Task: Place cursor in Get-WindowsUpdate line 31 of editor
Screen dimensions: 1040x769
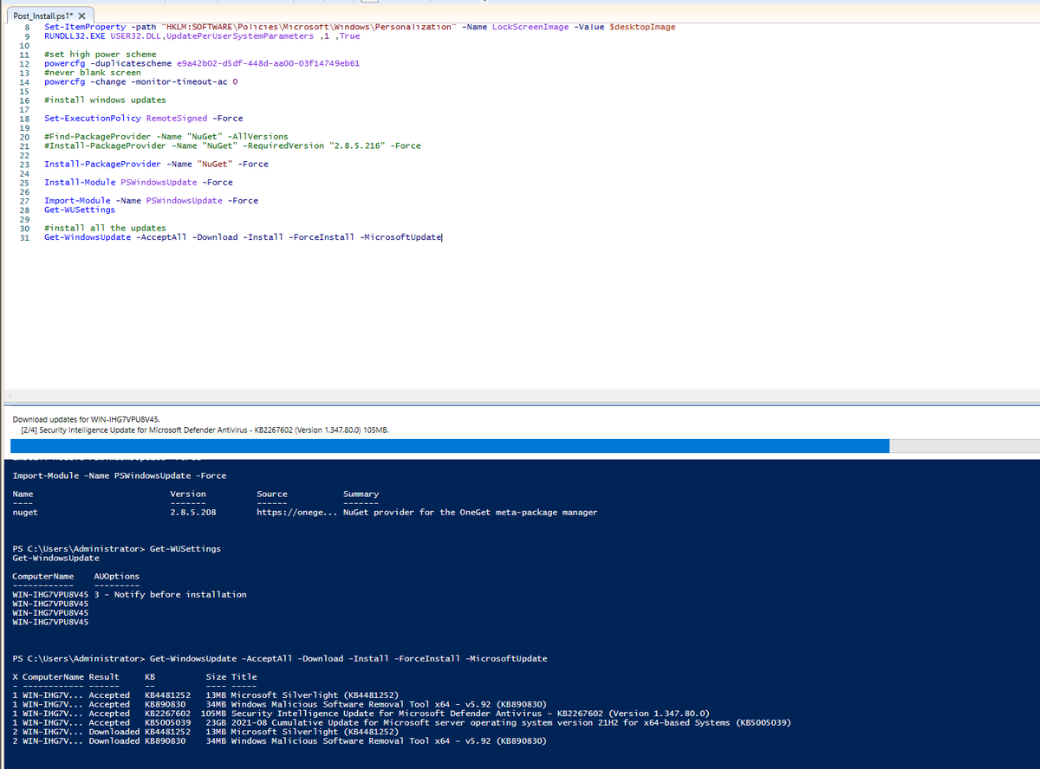Action: click(243, 237)
